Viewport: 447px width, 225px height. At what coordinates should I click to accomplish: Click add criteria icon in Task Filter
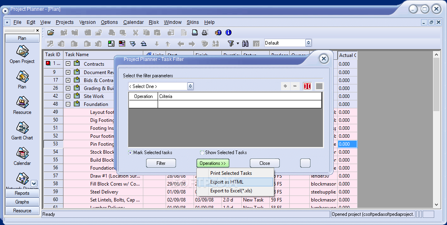click(x=285, y=86)
